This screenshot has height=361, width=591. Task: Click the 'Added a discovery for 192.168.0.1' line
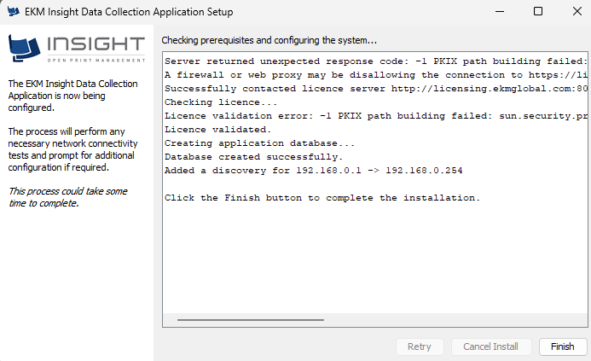click(314, 171)
